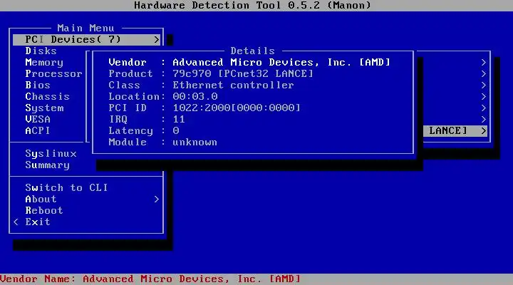Expand the arrow beside About
The image size is (513, 285).
coord(156,199)
